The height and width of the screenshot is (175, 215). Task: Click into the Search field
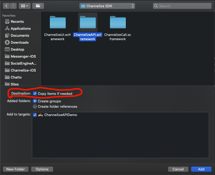(182, 6)
